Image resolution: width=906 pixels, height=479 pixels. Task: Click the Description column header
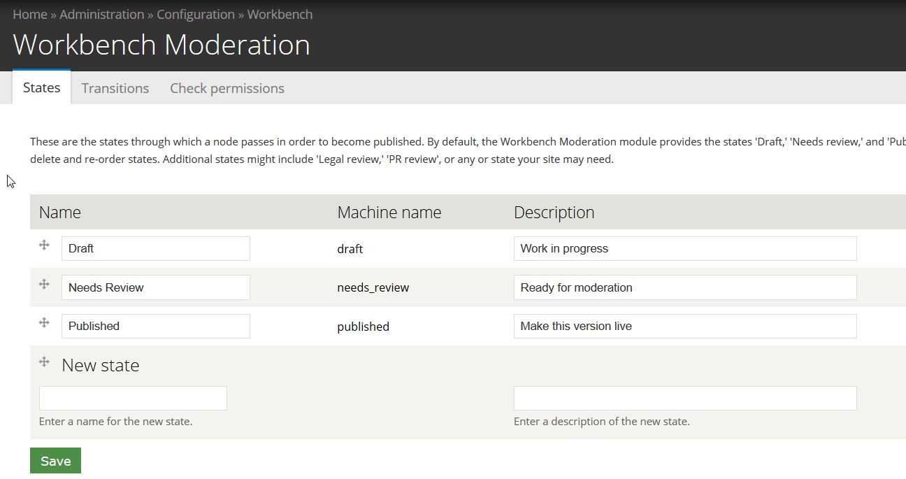coord(554,212)
